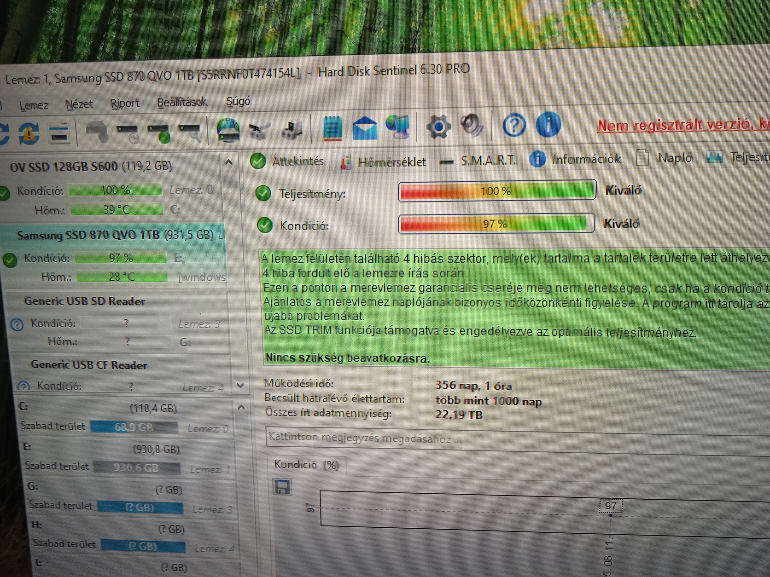Switch to the Napló tab
770x577 pixels.
665,158
